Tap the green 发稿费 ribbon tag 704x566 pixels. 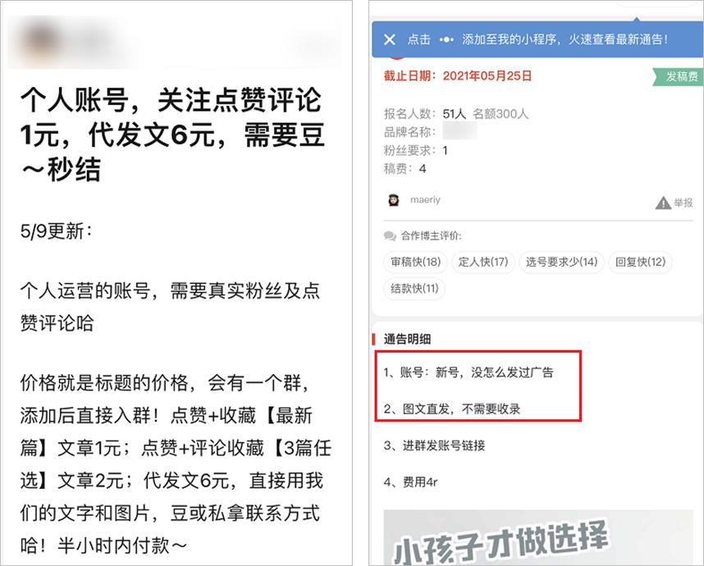point(678,77)
